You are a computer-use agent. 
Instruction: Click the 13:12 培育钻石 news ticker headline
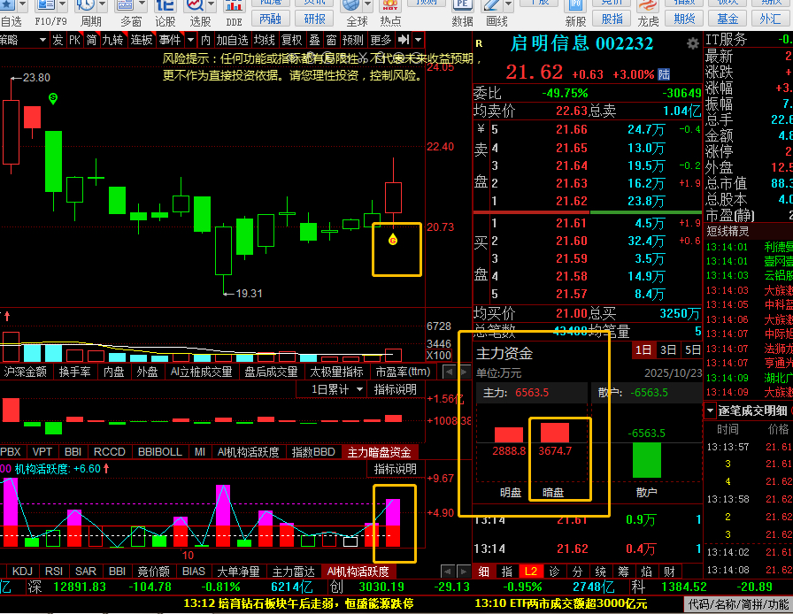[298, 603]
